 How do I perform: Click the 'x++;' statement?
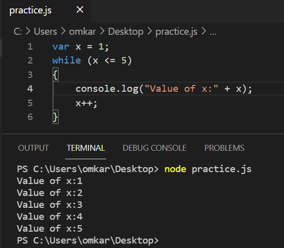point(86,103)
